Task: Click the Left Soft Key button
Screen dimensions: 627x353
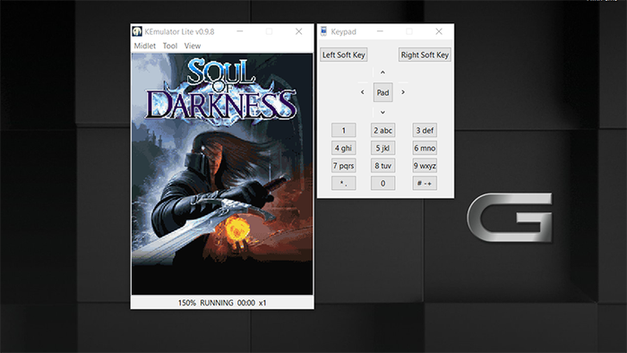Action: tap(343, 55)
